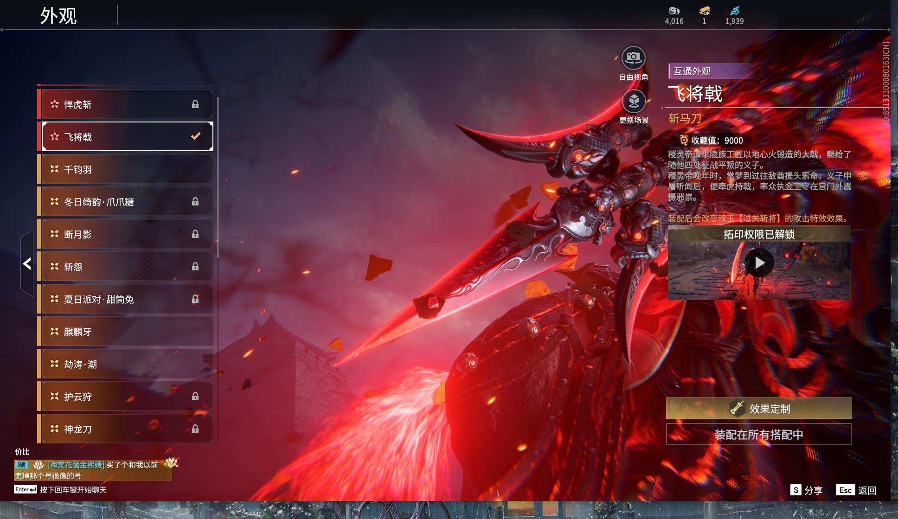The width and height of the screenshot is (898, 519).
Task: Click the 4,016 currency amount
Action: point(674,21)
